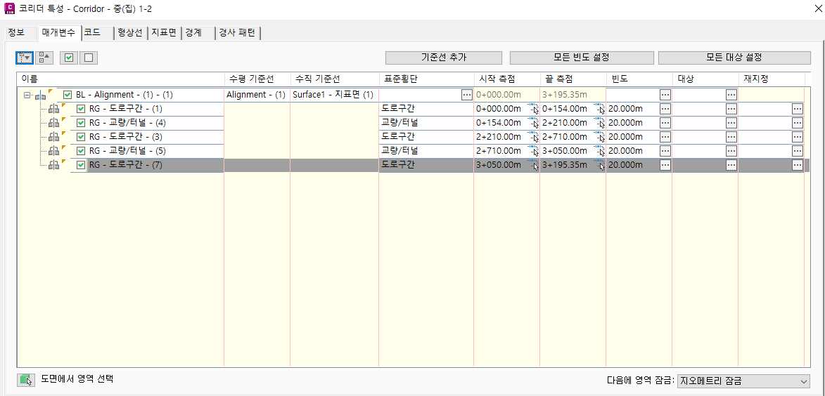Open frequency ellipsis for RG - 교량/터널 - (5)
Viewport: 825px width, 396px height.
(665, 151)
